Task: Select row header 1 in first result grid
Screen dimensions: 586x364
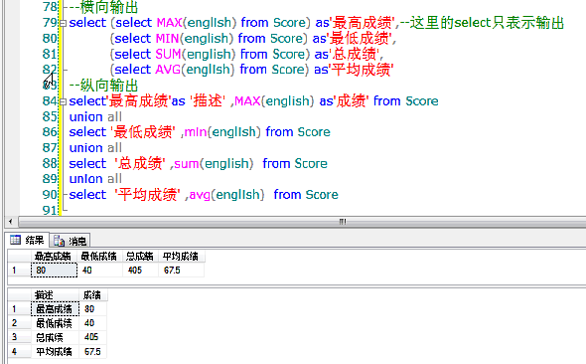Action: 19,271
